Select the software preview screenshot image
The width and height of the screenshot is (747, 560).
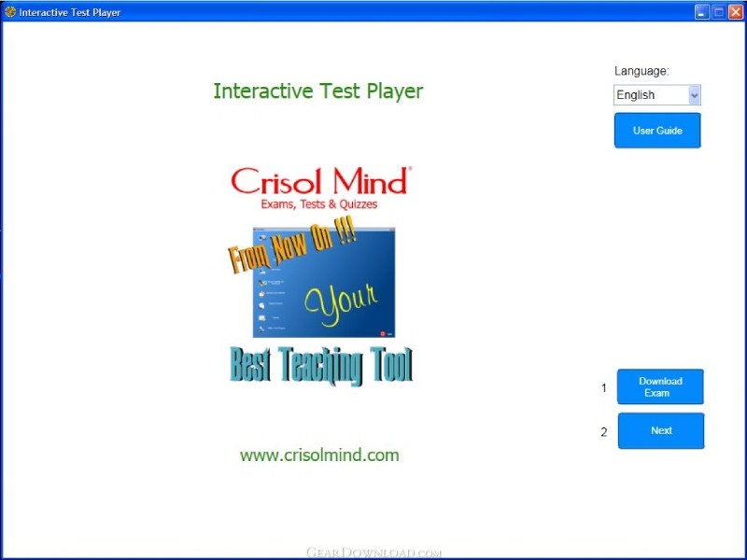tap(324, 283)
